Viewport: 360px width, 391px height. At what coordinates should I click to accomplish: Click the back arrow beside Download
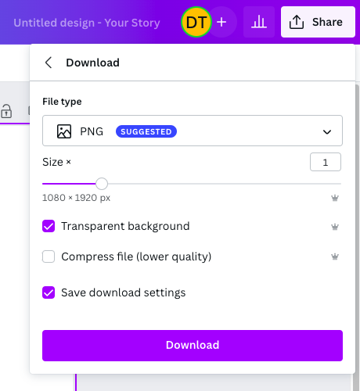[x=49, y=63]
